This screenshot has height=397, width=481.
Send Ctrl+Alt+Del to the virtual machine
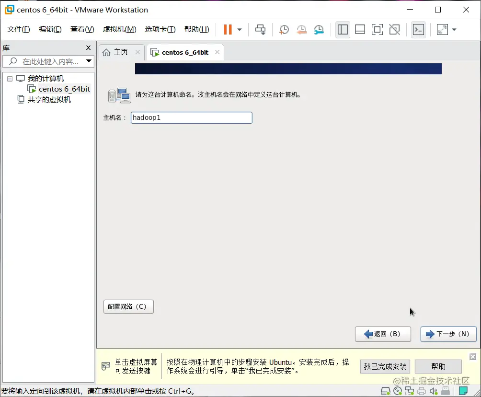(x=261, y=29)
